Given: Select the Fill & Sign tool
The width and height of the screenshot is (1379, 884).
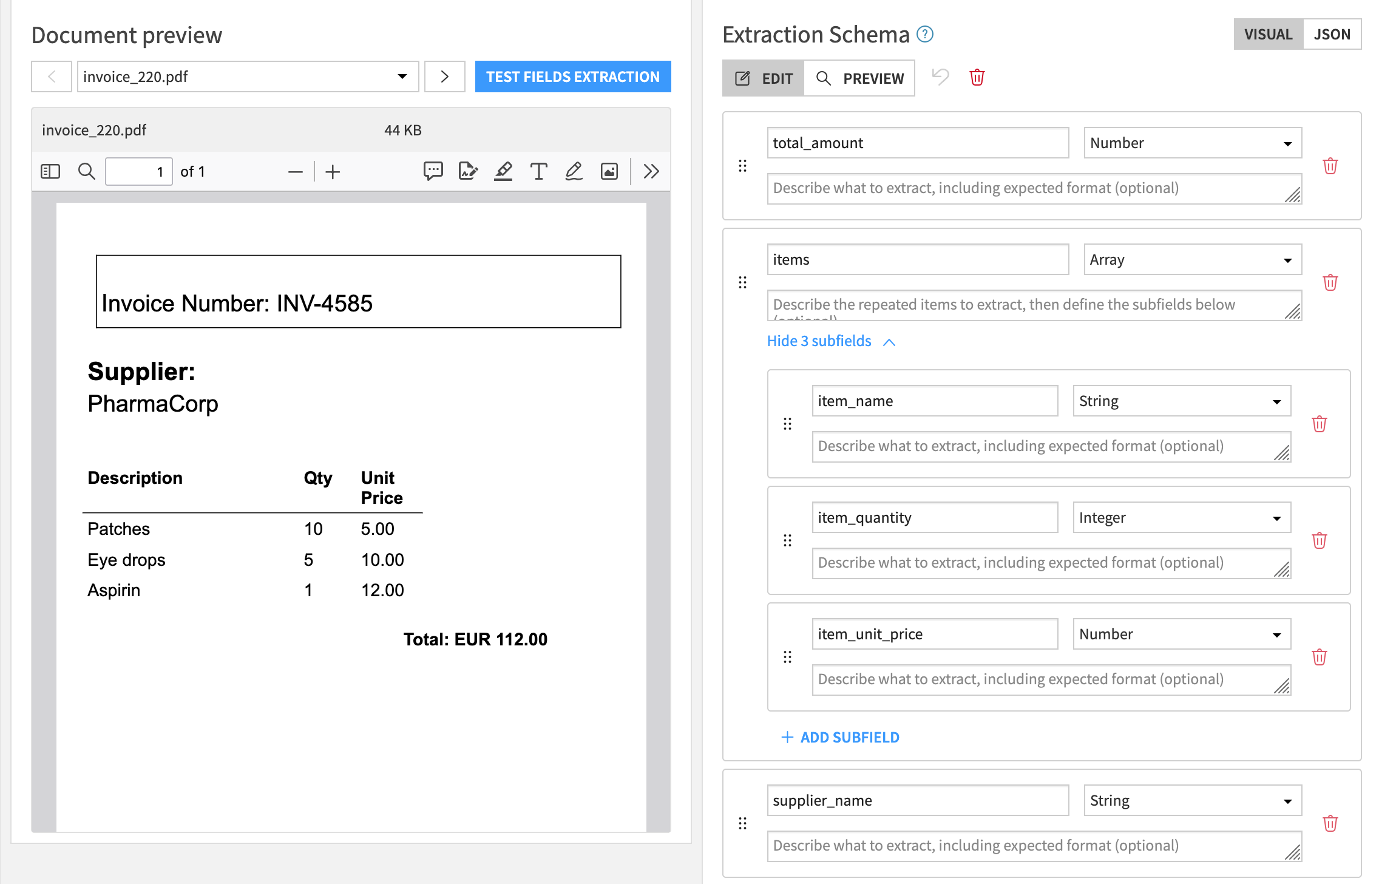Looking at the screenshot, I should 467,171.
